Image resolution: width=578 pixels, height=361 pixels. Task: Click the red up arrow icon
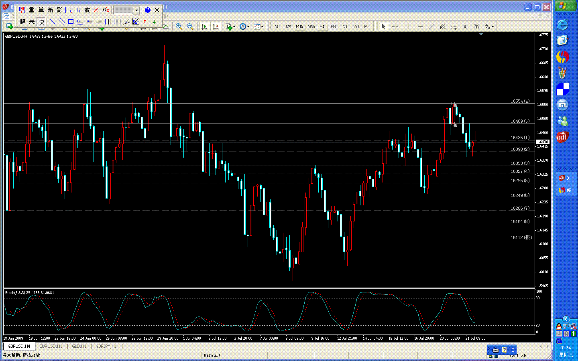145,22
